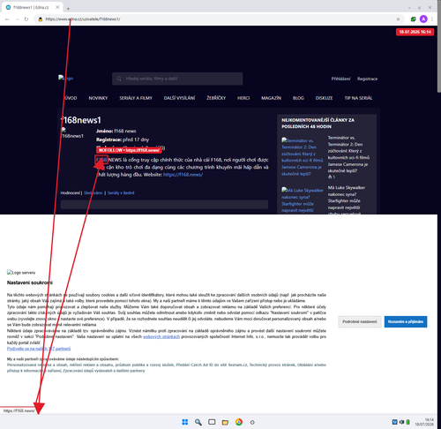Click the Registrace link

[367, 79]
